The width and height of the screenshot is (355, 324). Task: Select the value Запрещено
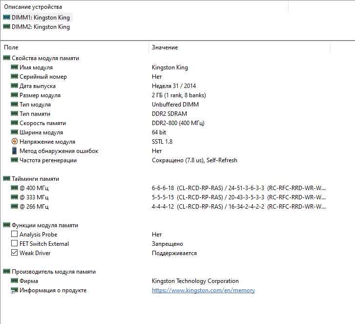(167, 244)
